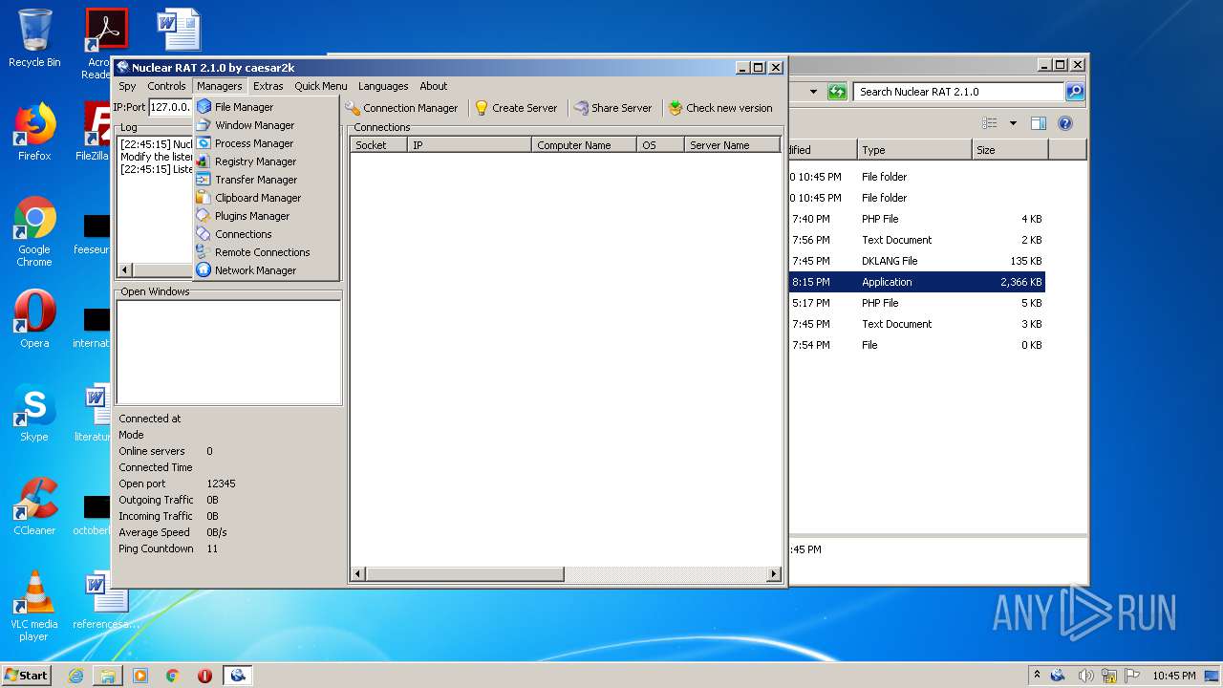Viewport: 1223px width, 688px height.
Task: Click the Open Windows list box
Action: [x=228, y=352]
